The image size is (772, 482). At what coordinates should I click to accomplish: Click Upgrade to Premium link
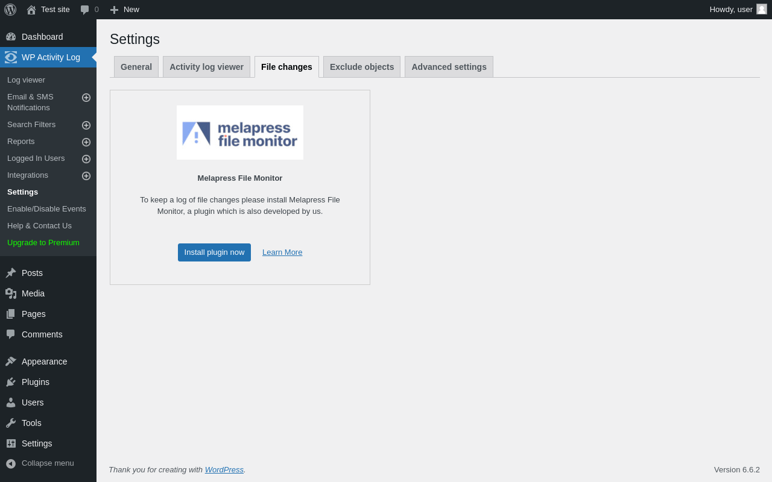[x=43, y=243]
